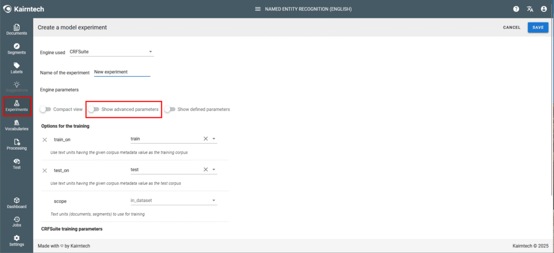Screen dimensions: 554x253
Task: Open the Experiments sidebar tab
Action: tap(17, 106)
